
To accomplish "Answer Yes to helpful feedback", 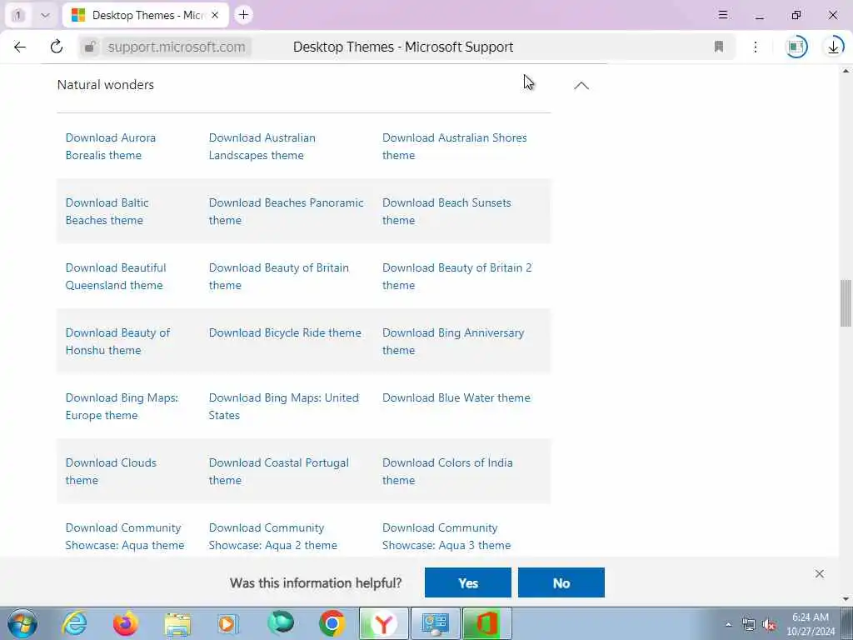I will [x=468, y=582].
